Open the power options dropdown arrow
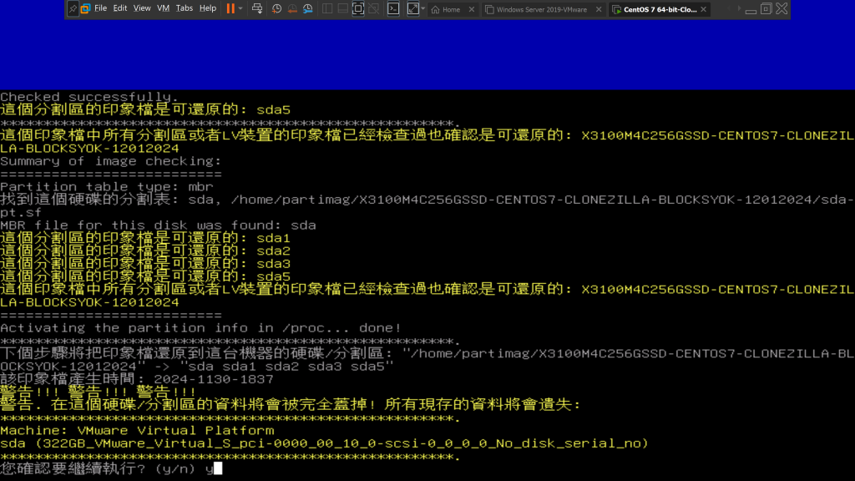The image size is (855, 481). [x=240, y=8]
